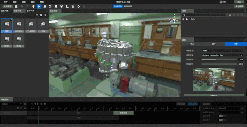This screenshot has width=247, height=127.
Task: Click the save disk icon in toolbar
Action: [16, 6]
